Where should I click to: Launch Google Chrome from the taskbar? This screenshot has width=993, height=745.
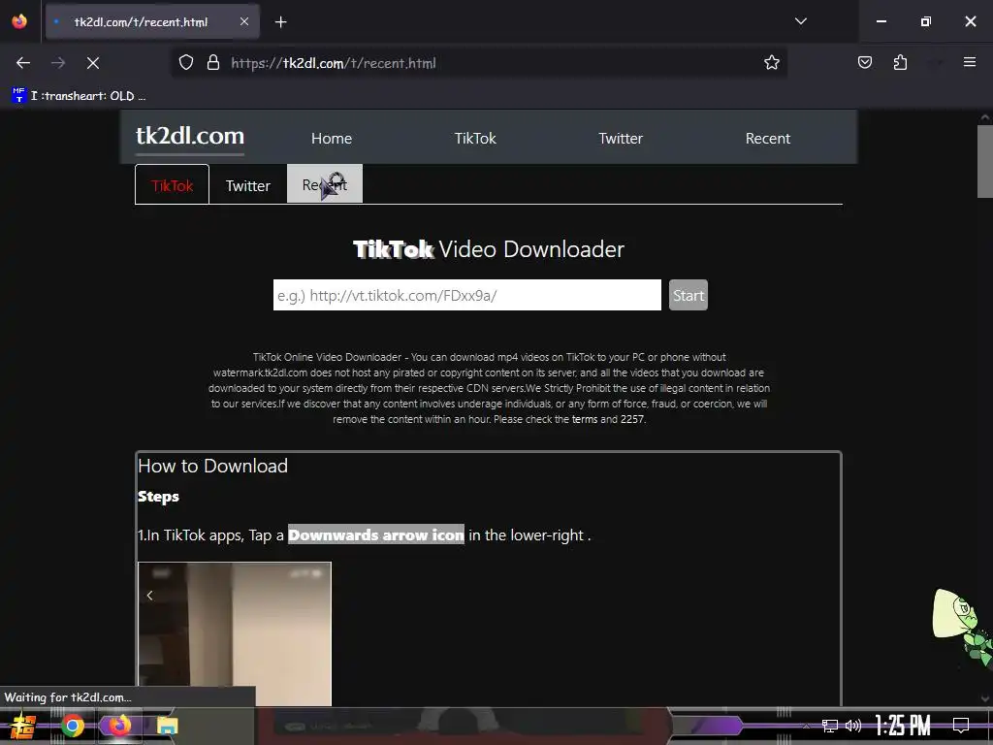pos(73,726)
